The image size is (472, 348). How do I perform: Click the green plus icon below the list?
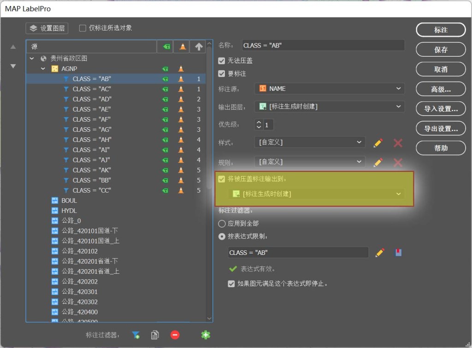point(206,335)
